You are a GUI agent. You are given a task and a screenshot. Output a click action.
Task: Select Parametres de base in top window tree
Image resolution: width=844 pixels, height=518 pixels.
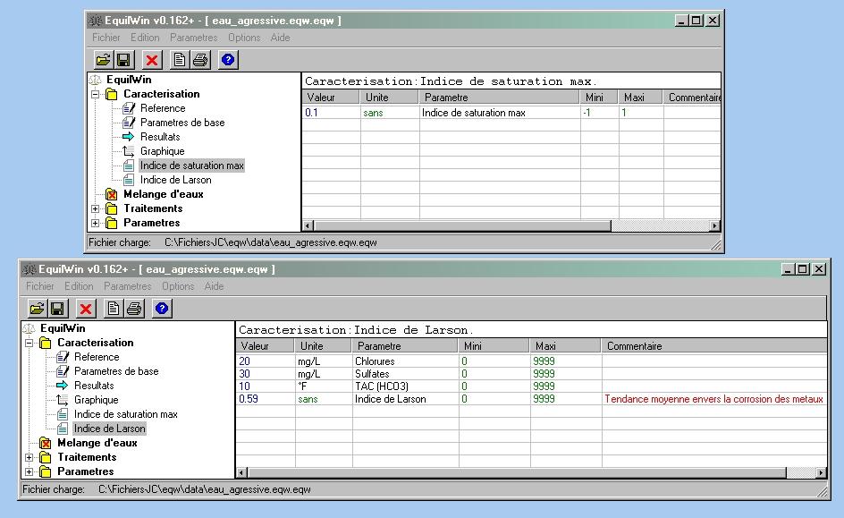point(182,123)
